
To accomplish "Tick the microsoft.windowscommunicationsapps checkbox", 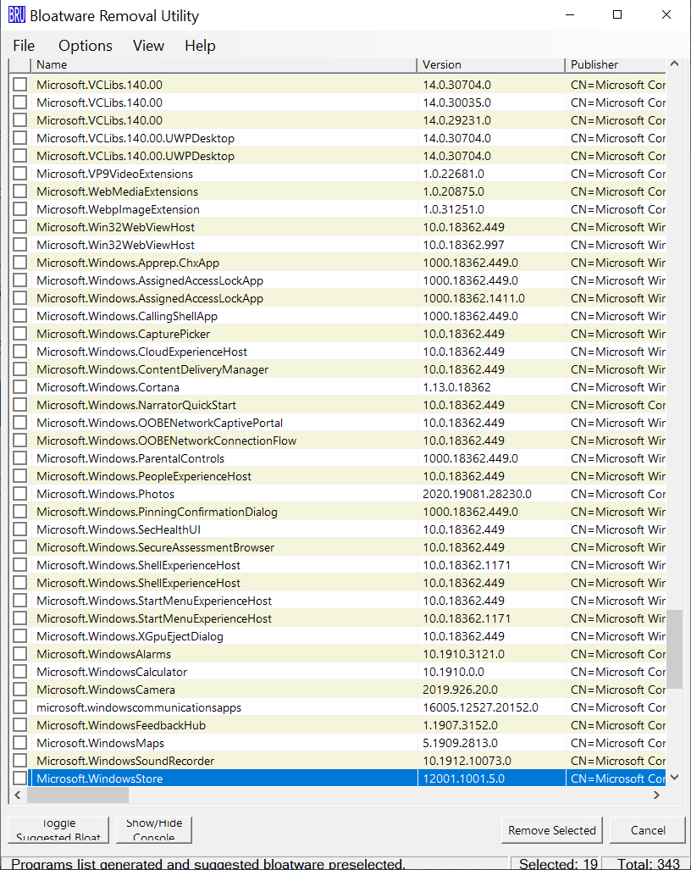I will 20,707.
